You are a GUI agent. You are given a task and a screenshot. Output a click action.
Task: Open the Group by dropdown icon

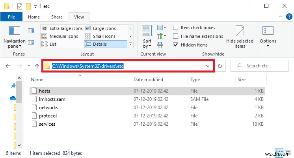click(x=162, y=28)
